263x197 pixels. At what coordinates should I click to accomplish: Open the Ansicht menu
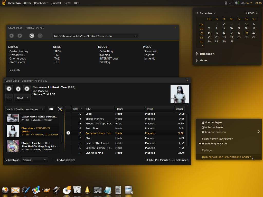coord(56,3)
